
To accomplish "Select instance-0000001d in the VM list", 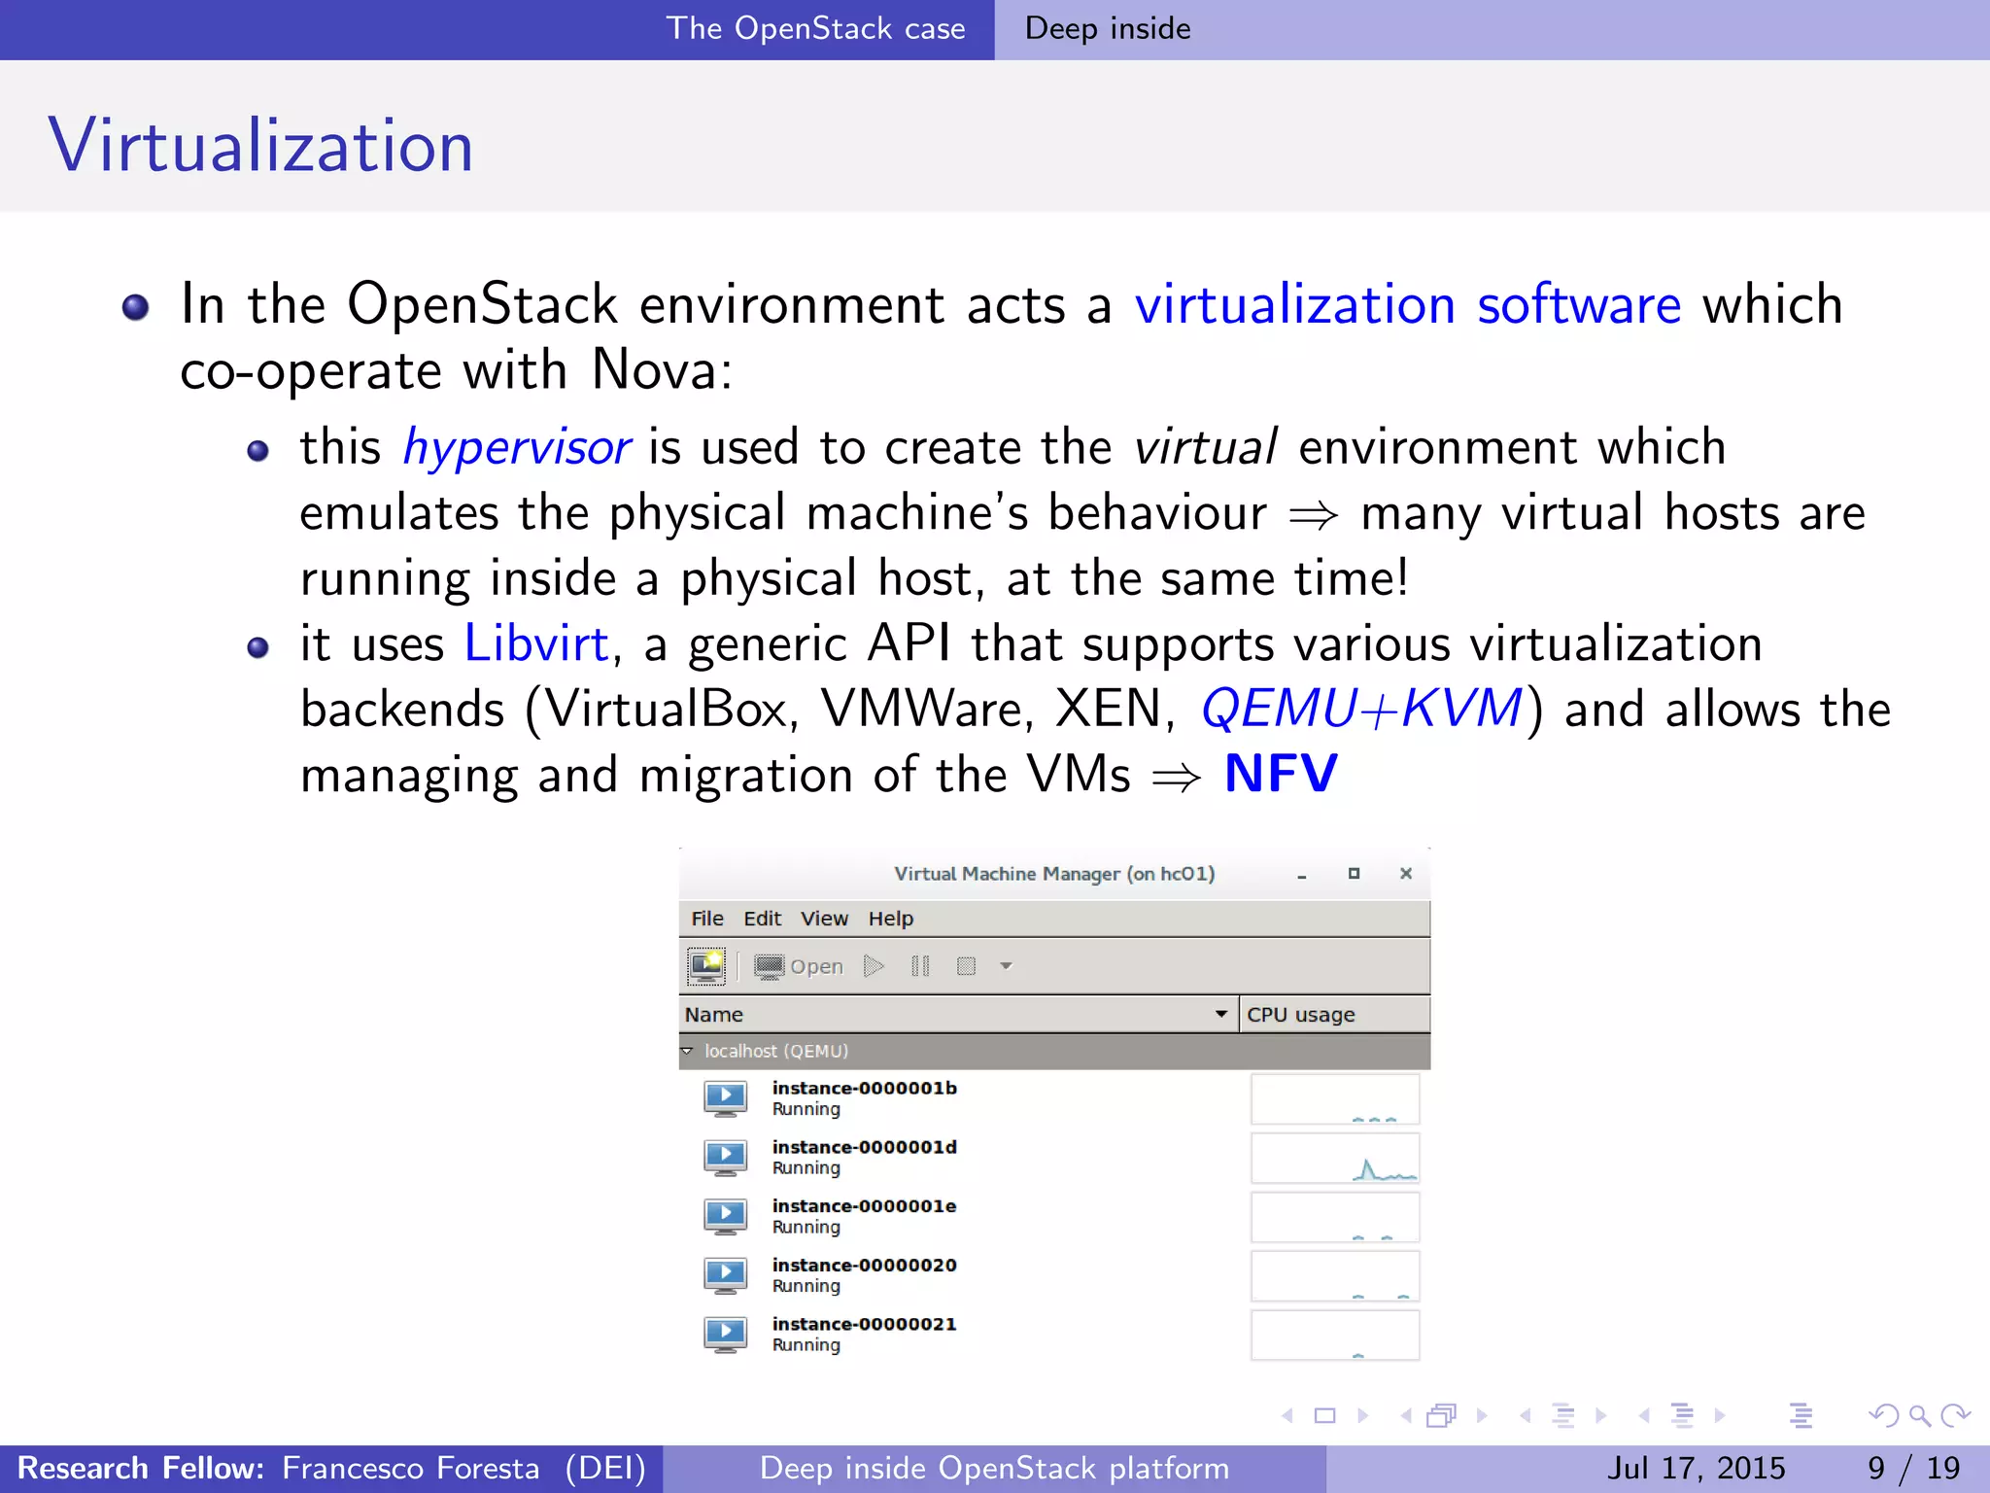I will click(x=1054, y=1158).
